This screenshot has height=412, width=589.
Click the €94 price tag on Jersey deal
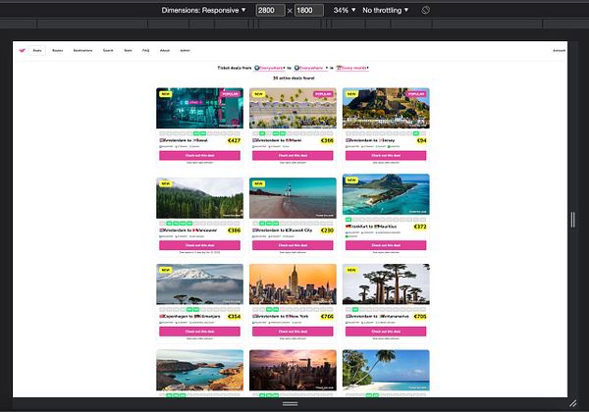pyautogui.click(x=420, y=140)
